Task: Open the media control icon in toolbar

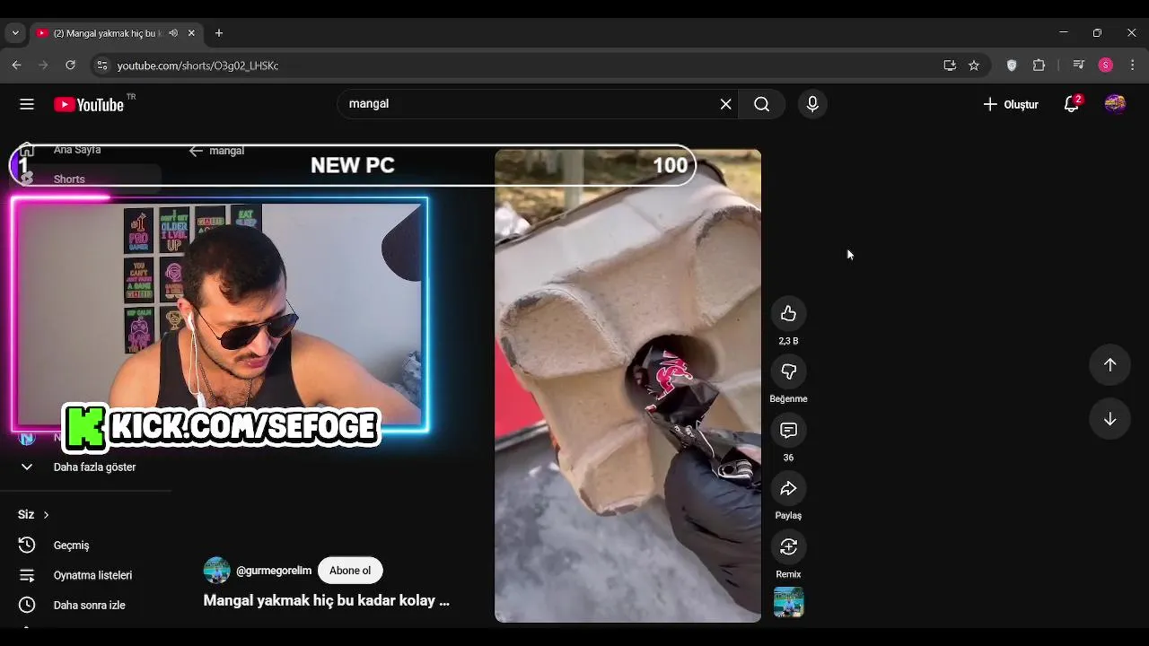Action: point(1079,65)
